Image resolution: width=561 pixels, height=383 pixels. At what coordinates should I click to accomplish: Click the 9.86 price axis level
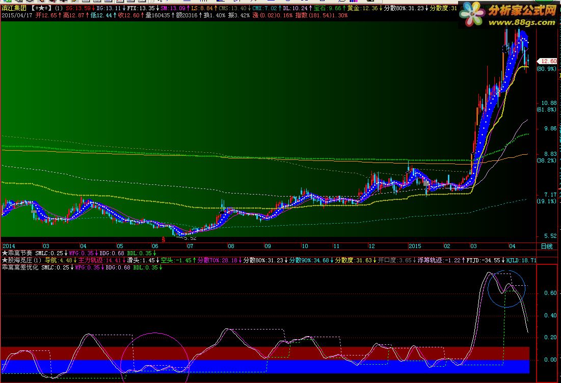point(551,128)
